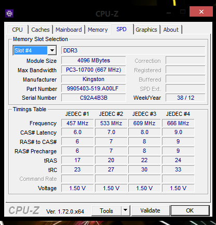Click the tRC value 23
Image resolution: width=216 pixels, height=225 pixels.
77,169
